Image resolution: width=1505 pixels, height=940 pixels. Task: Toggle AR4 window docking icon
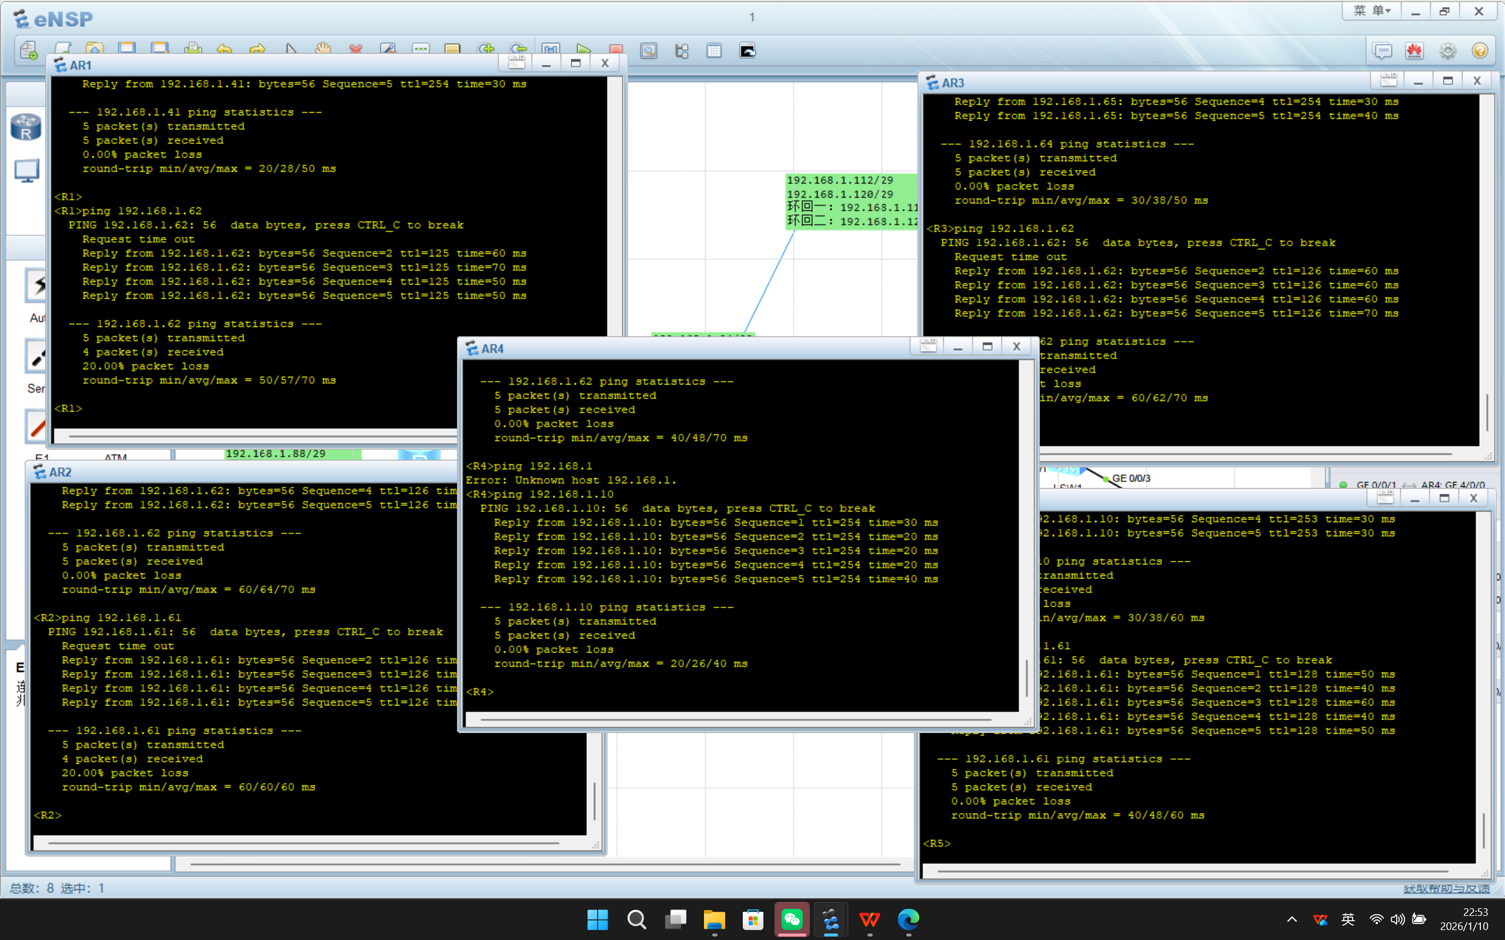pyautogui.click(x=928, y=346)
